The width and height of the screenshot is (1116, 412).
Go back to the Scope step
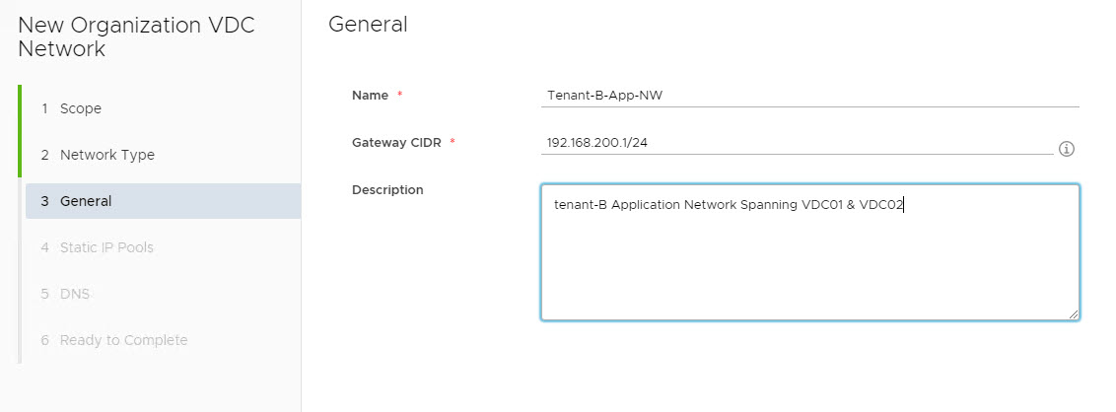point(80,108)
